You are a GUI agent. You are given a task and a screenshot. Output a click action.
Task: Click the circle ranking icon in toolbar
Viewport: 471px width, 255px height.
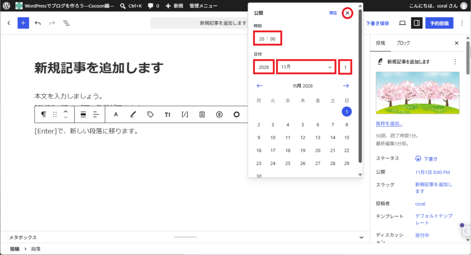pyautogui.click(x=237, y=114)
